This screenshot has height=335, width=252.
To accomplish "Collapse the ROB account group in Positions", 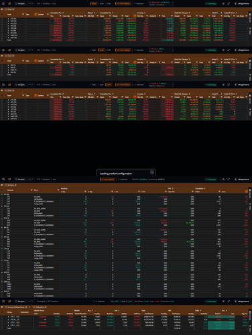I will tap(2, 291).
